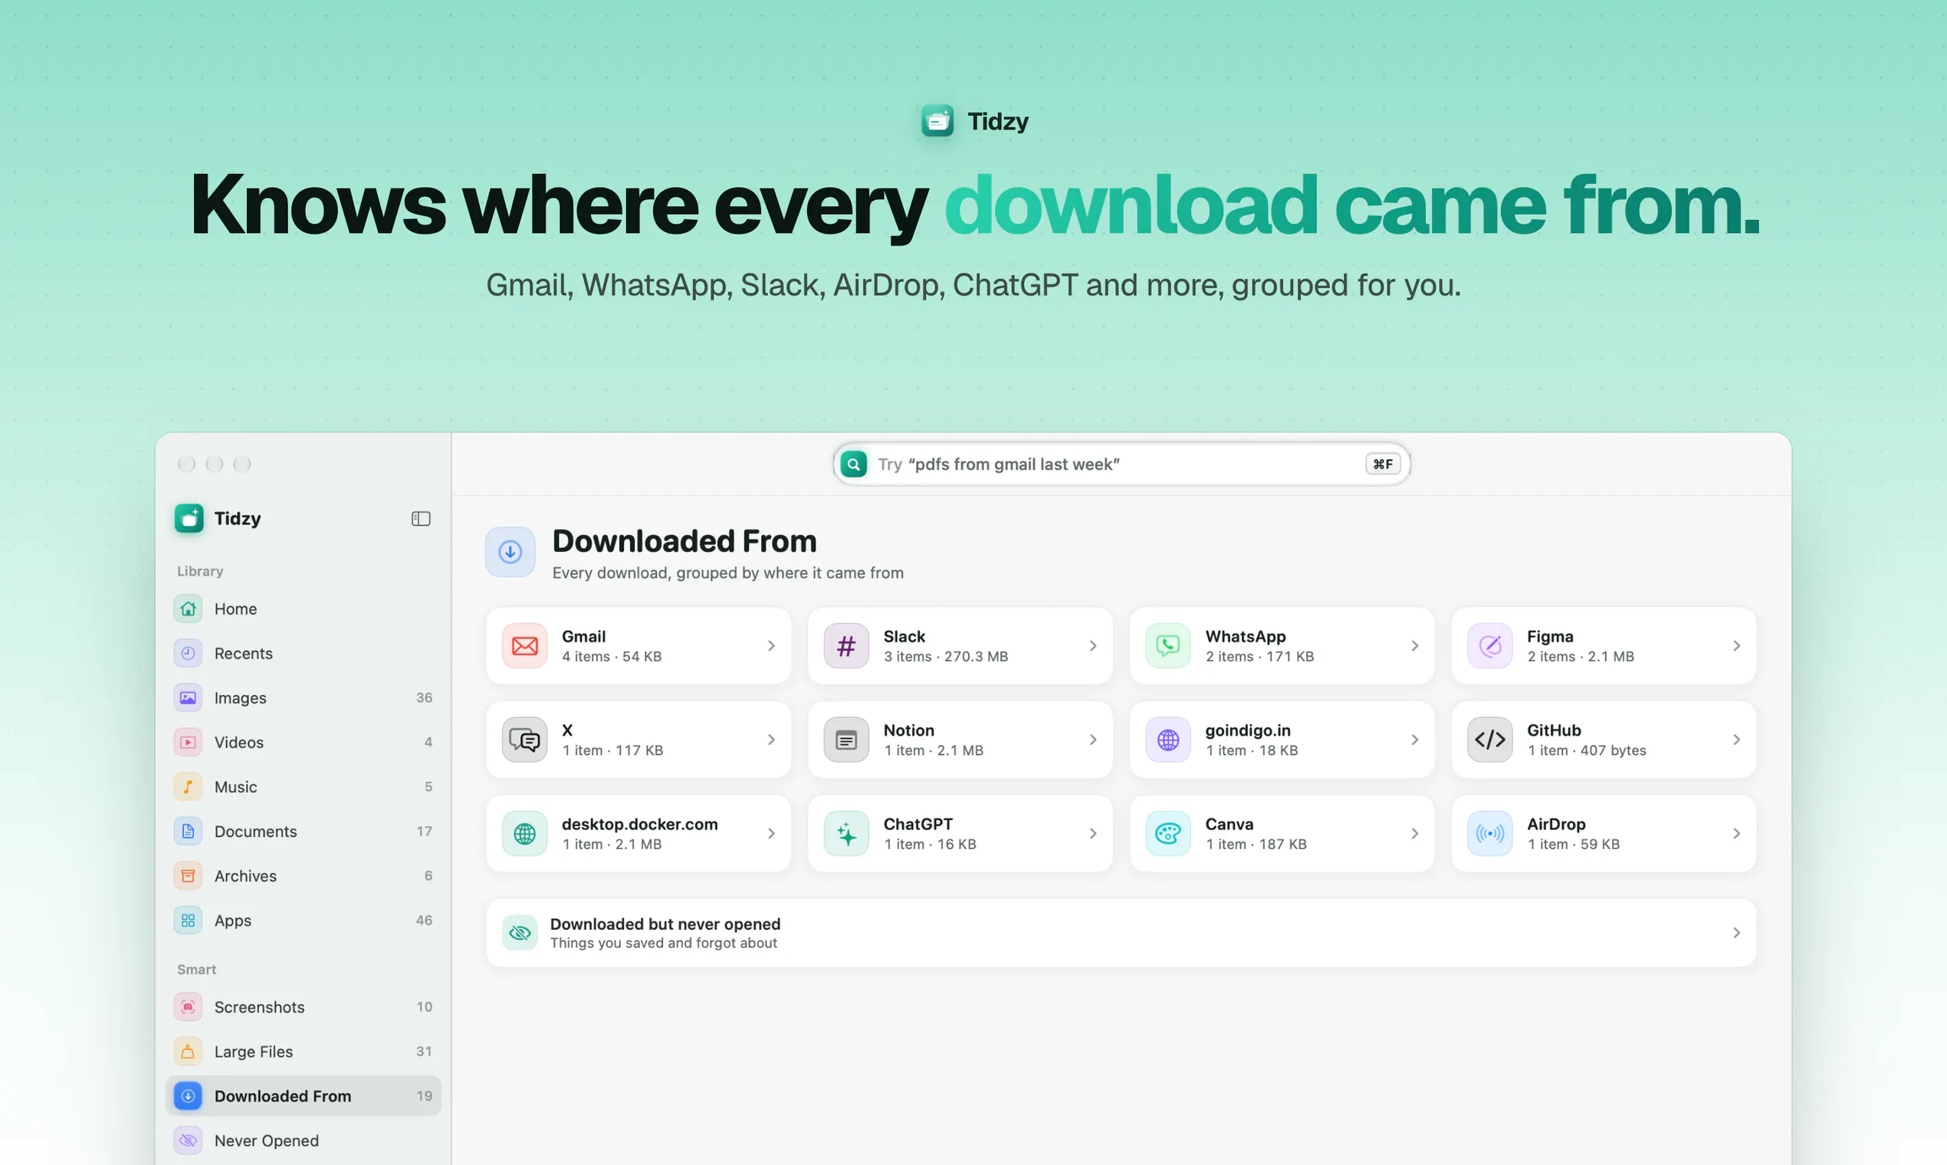
Task: Go to Home in the sidebar
Action: (303, 609)
